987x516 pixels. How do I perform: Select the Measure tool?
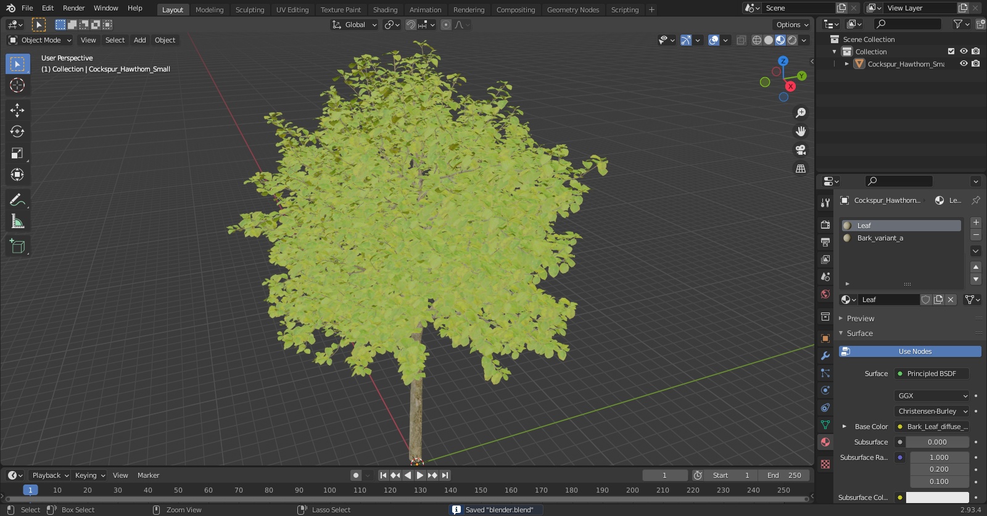pos(17,221)
